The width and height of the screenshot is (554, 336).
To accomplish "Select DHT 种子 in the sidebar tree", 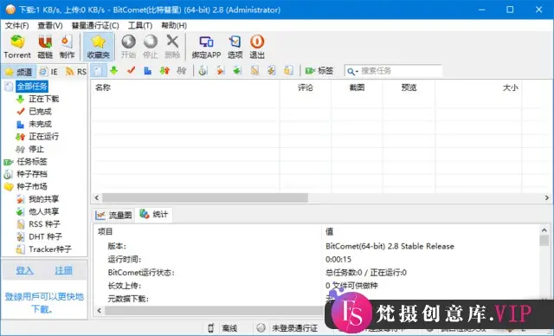I will [45, 236].
